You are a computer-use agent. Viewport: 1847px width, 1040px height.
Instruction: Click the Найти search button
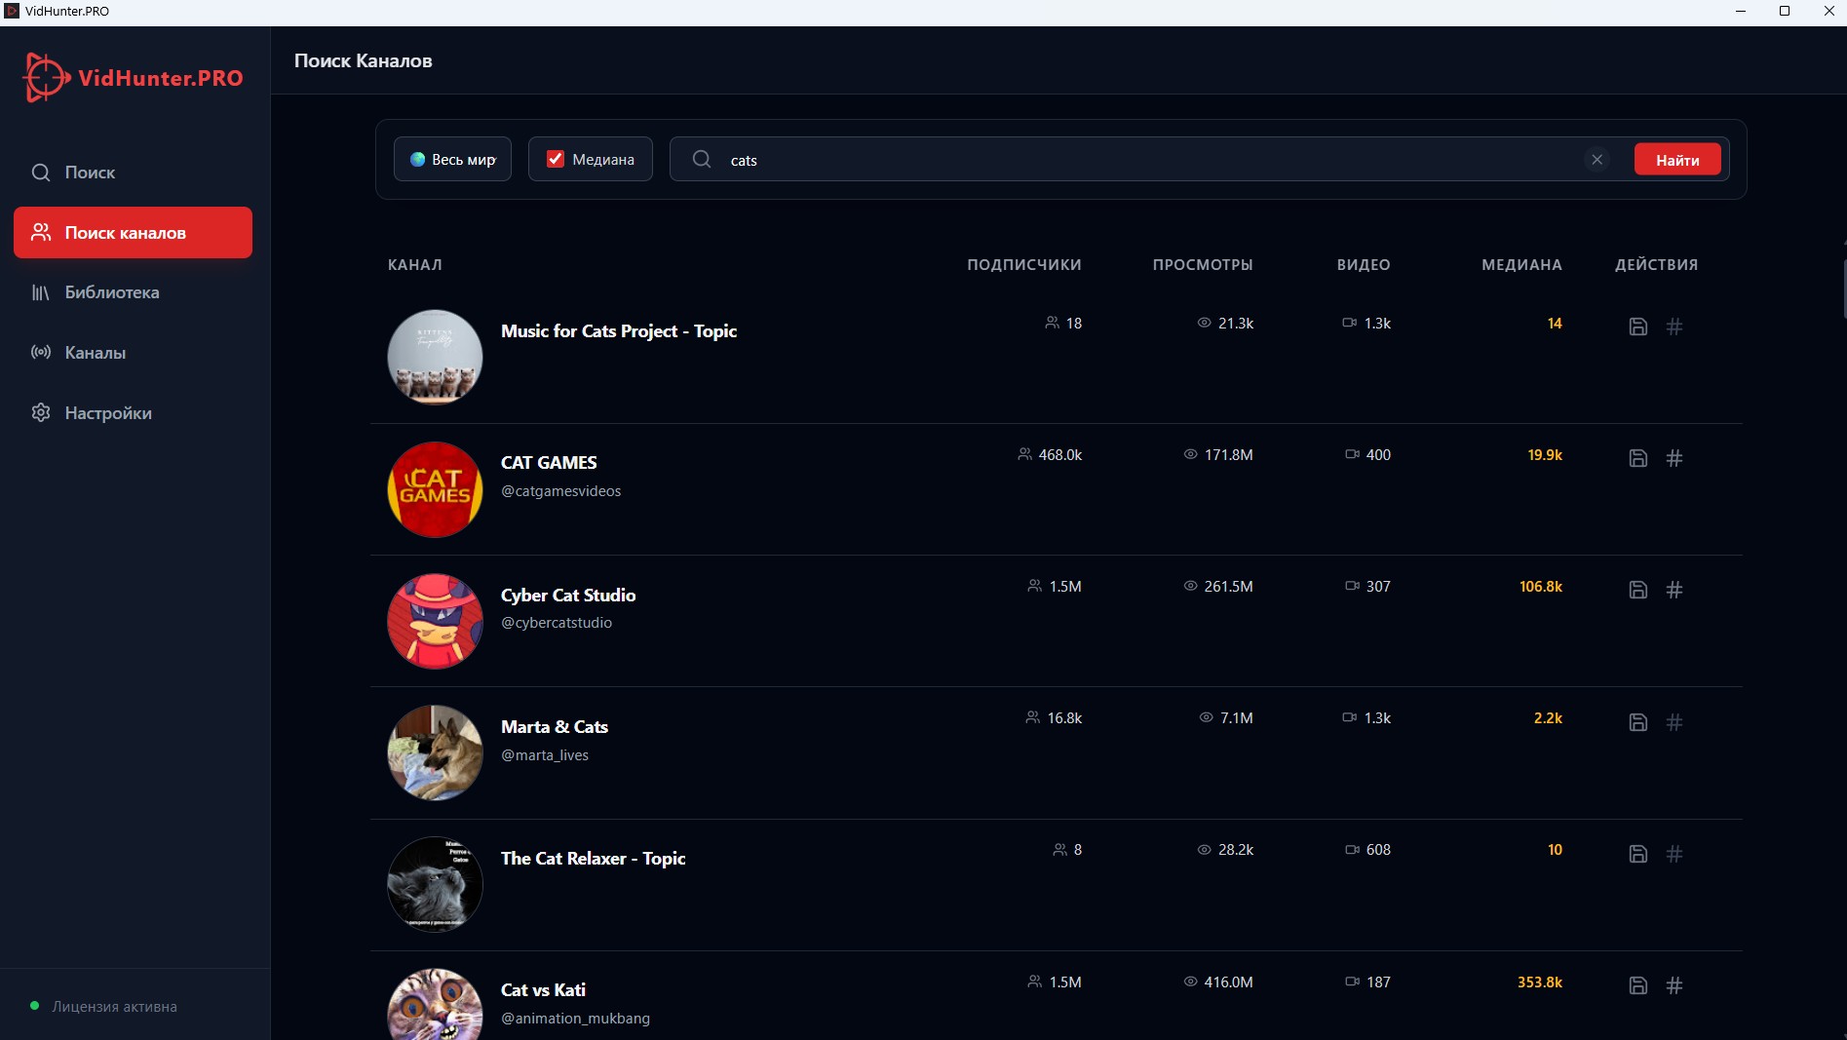coord(1677,160)
